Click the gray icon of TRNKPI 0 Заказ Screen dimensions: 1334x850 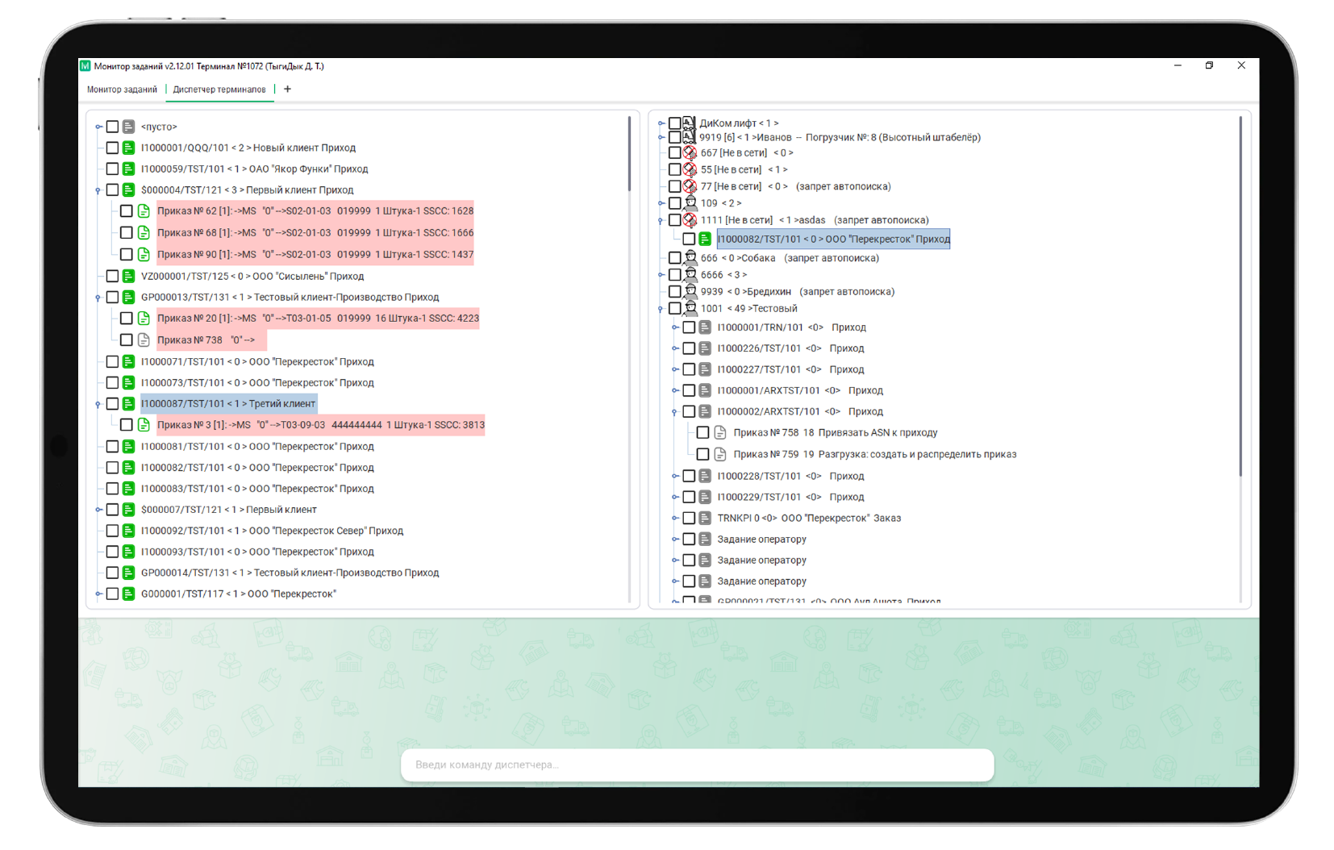705,518
